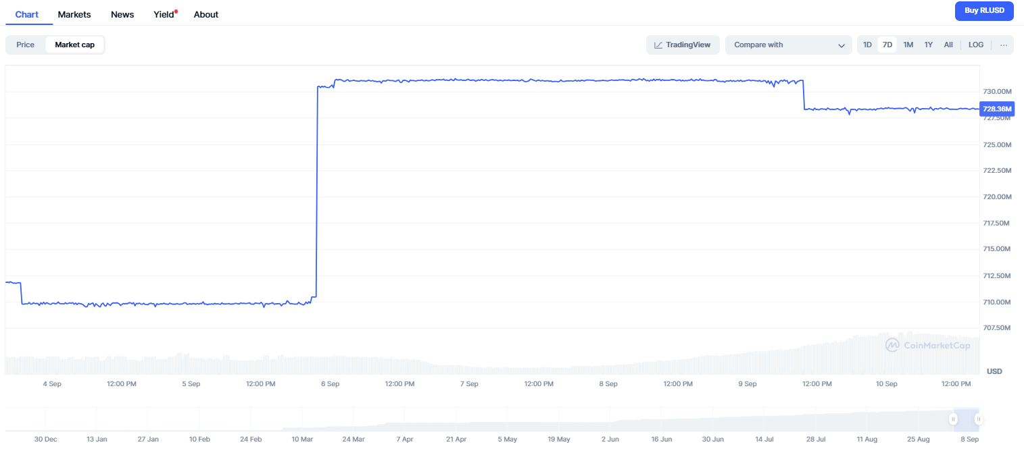Click the 707.50M axis label

pyautogui.click(x=997, y=327)
